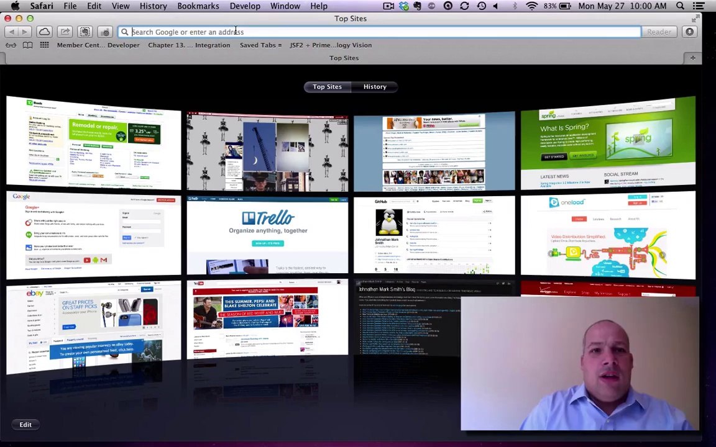
Task: Open the volume speaker menu bar icon
Action: click(x=496, y=6)
